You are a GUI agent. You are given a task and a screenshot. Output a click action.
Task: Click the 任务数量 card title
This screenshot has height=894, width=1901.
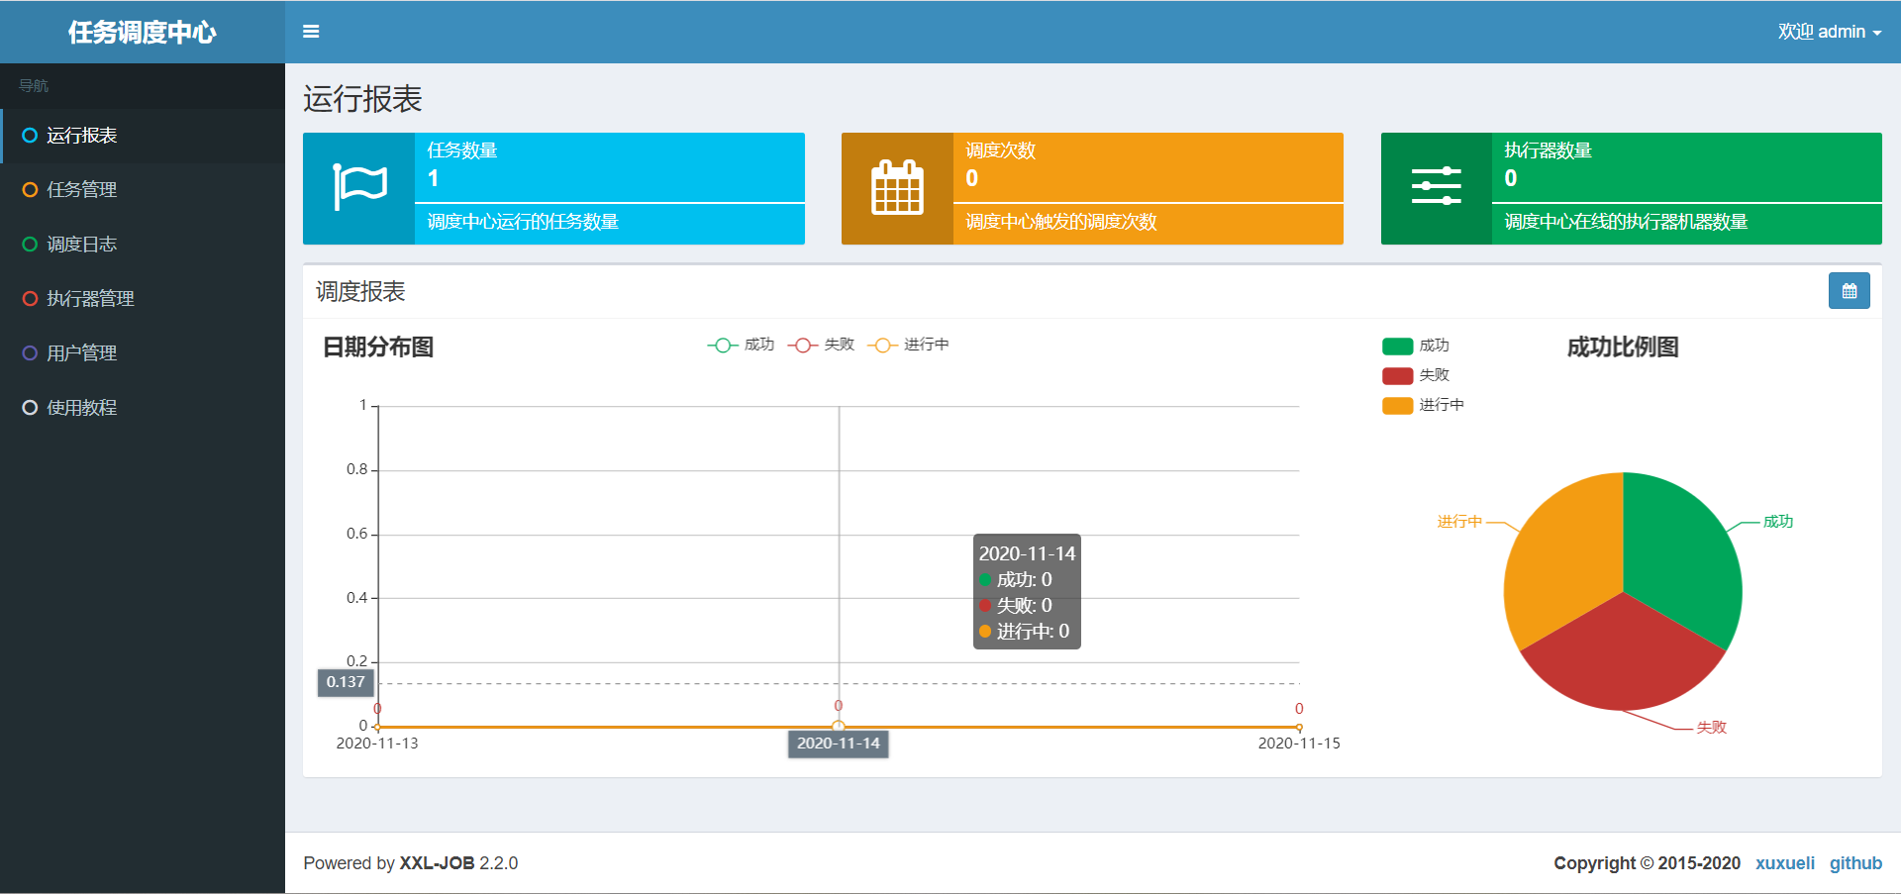pyautogui.click(x=462, y=150)
